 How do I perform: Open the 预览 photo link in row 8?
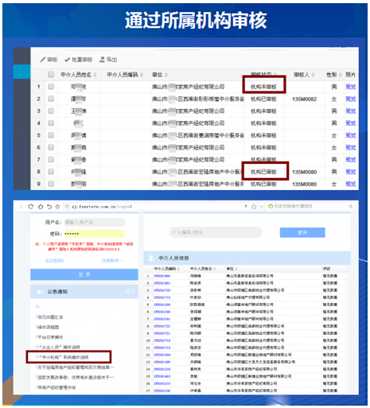350,172
